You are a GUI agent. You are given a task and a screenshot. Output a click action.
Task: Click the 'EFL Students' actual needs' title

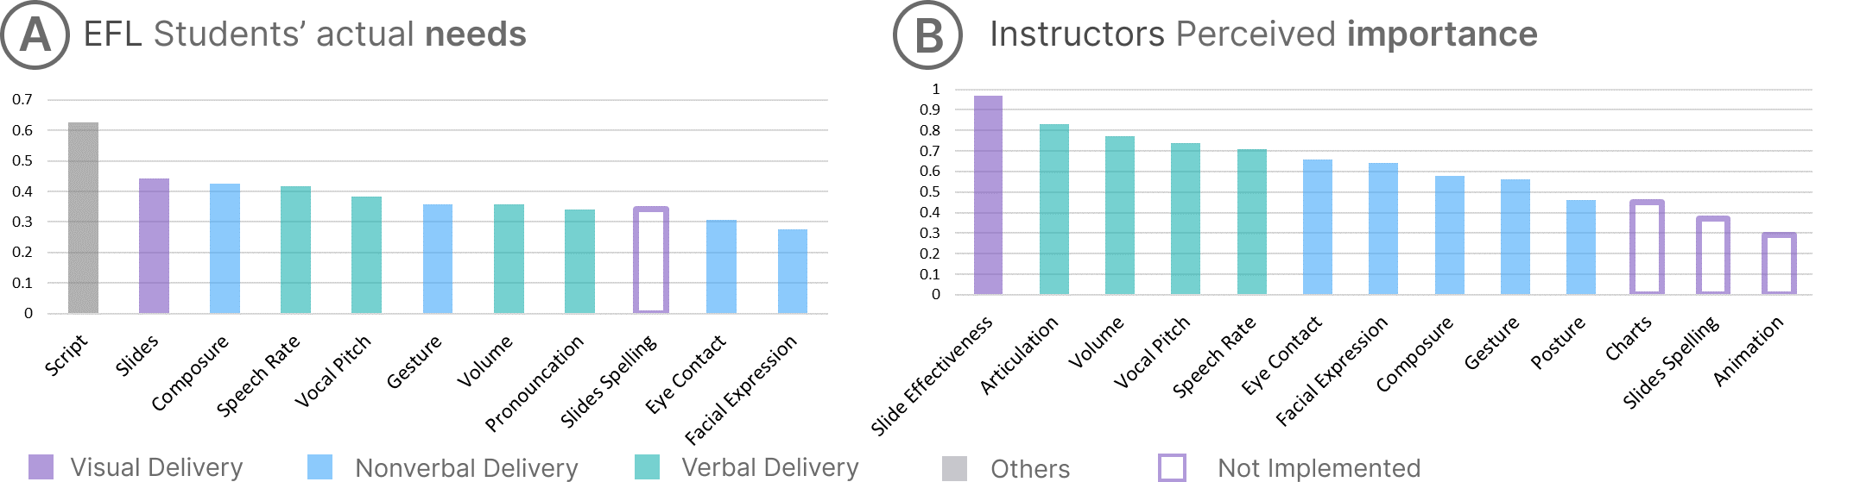tap(305, 34)
